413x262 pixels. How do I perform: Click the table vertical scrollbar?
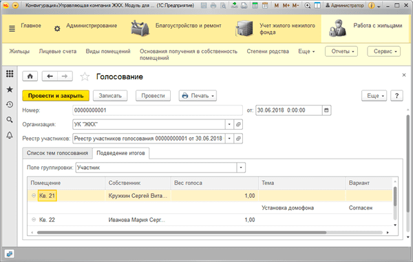[395, 196]
